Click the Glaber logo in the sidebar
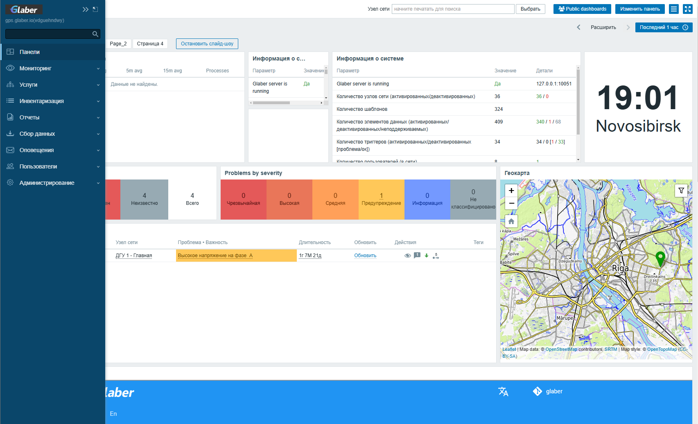Screen dimensions: 698x424 [x=24, y=9]
